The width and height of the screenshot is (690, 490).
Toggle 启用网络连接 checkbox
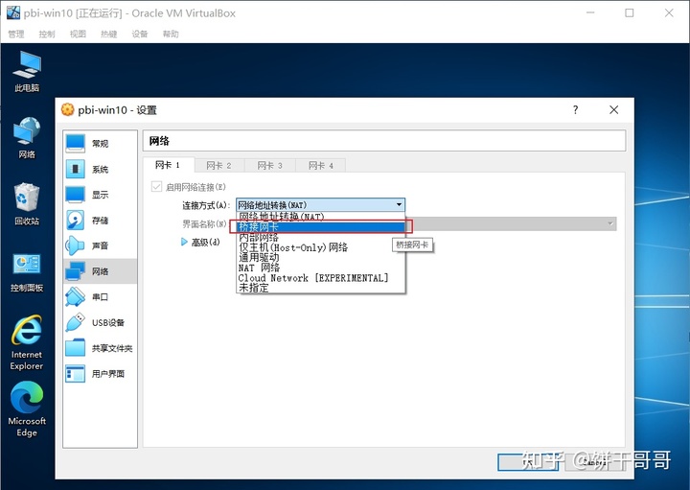click(156, 187)
